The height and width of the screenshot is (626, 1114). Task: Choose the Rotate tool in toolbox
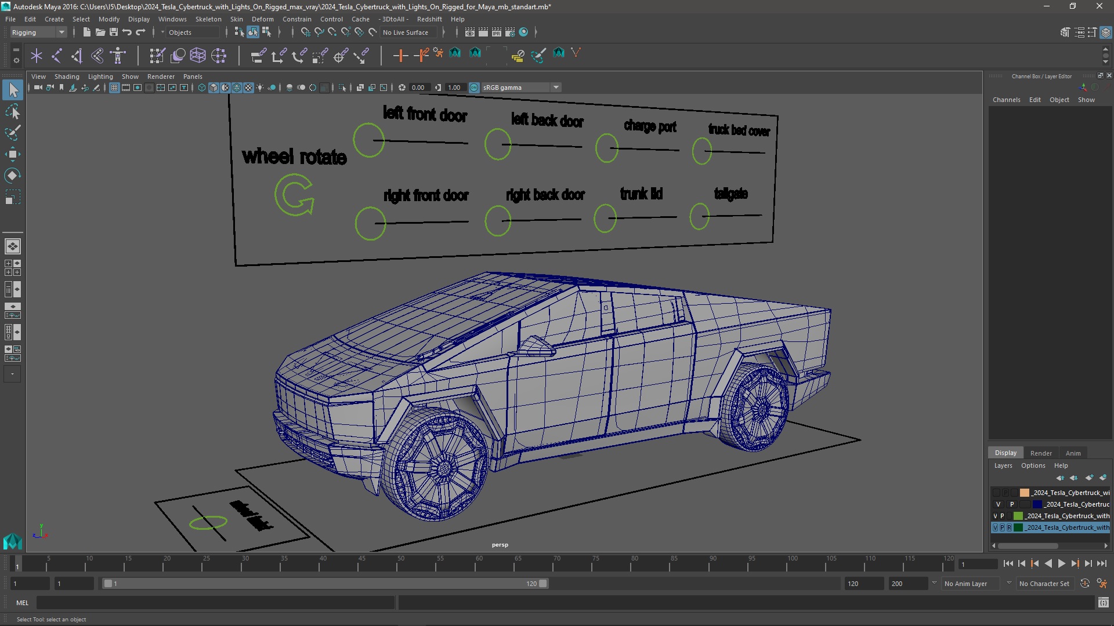[13, 176]
